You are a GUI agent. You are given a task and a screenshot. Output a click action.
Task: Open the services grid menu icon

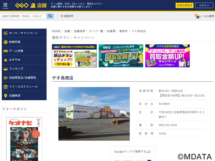point(5,5)
